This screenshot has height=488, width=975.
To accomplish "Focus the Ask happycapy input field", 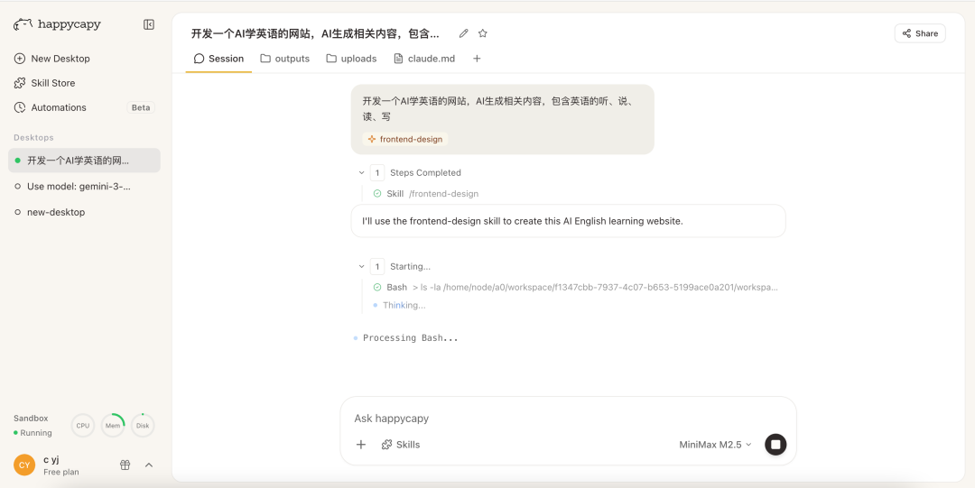I will pos(568,419).
